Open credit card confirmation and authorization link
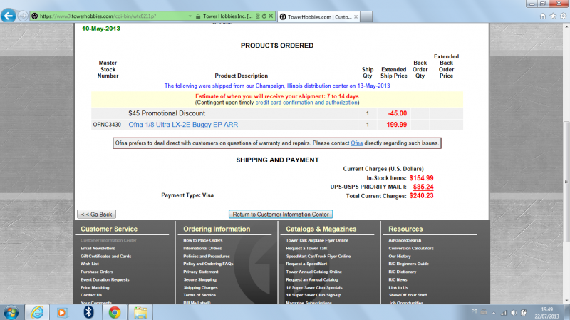Viewport: 570px width, 320px height. (306, 103)
